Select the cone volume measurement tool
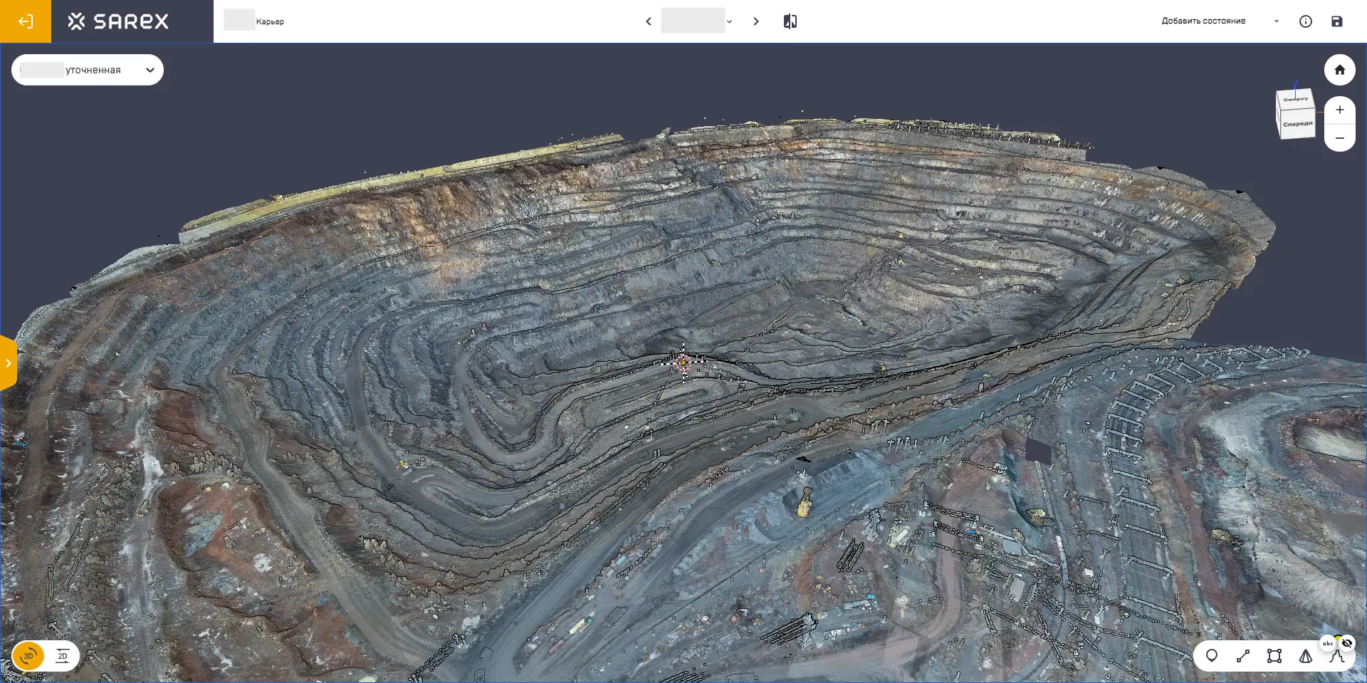 coord(1306,656)
